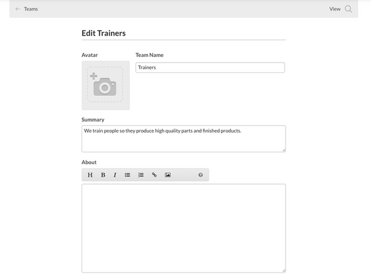
Task: Click the Summary label
Action: [93, 120]
